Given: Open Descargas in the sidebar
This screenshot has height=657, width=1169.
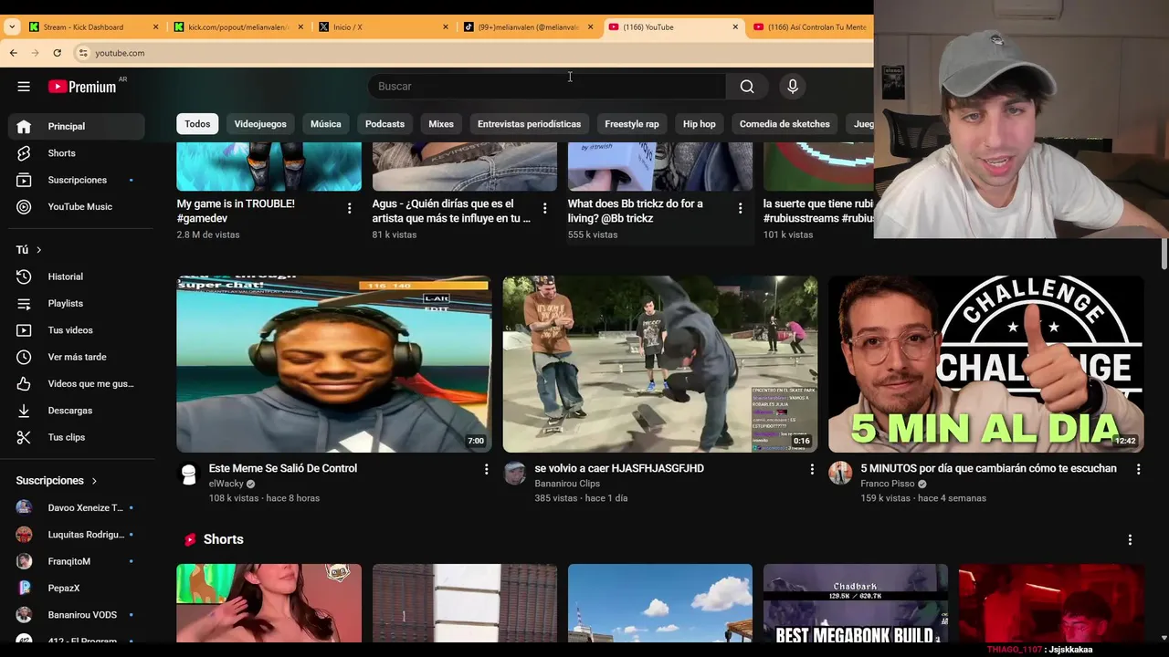Looking at the screenshot, I should point(77,411).
